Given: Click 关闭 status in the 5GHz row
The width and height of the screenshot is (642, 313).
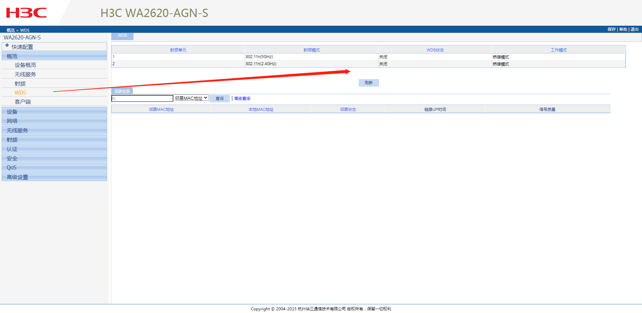Looking at the screenshot, I should [383, 57].
